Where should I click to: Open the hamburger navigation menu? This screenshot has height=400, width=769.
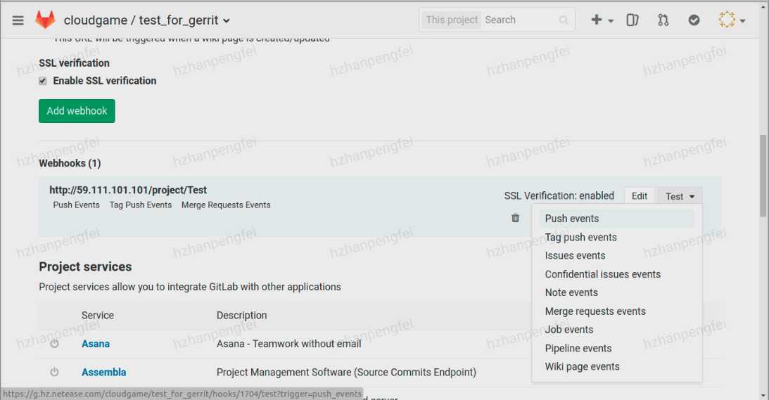tap(18, 20)
